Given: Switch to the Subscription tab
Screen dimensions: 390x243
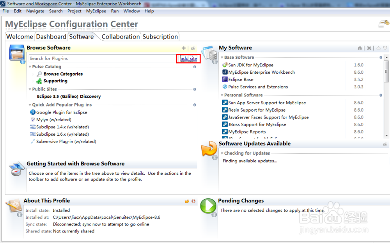Looking at the screenshot, I should click(x=160, y=37).
